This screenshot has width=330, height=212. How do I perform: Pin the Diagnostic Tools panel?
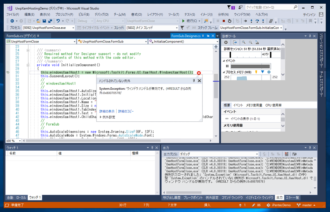[310, 36]
